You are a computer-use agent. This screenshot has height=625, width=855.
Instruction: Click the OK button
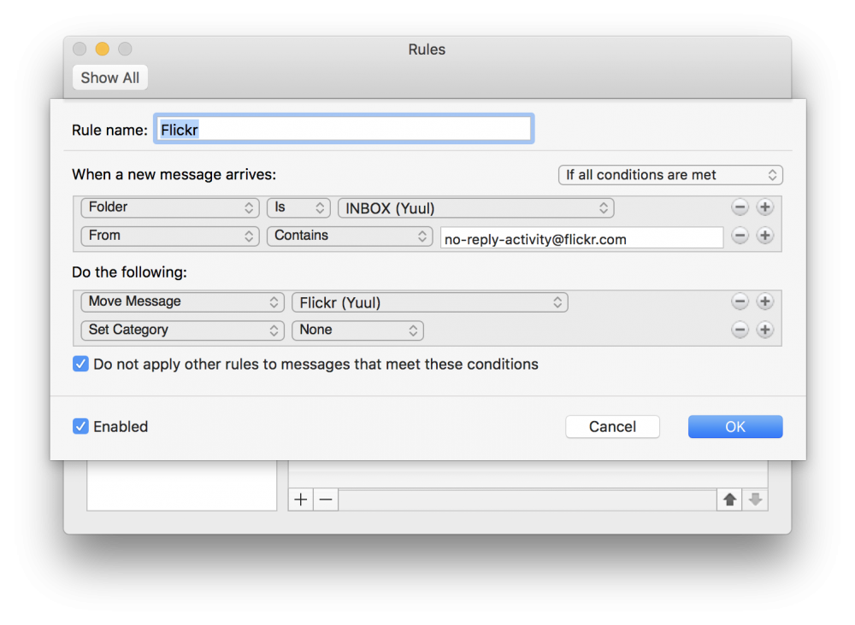735,426
